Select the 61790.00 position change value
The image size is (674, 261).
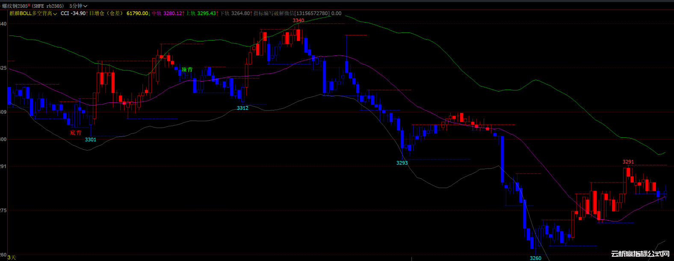click(x=137, y=13)
